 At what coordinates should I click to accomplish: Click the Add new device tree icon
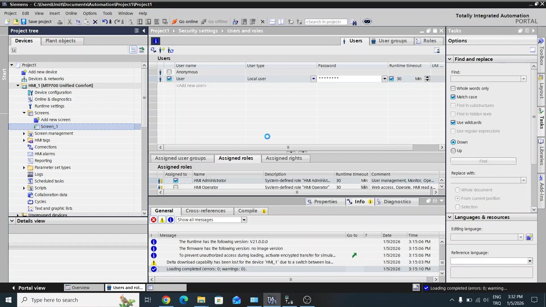tap(24, 72)
